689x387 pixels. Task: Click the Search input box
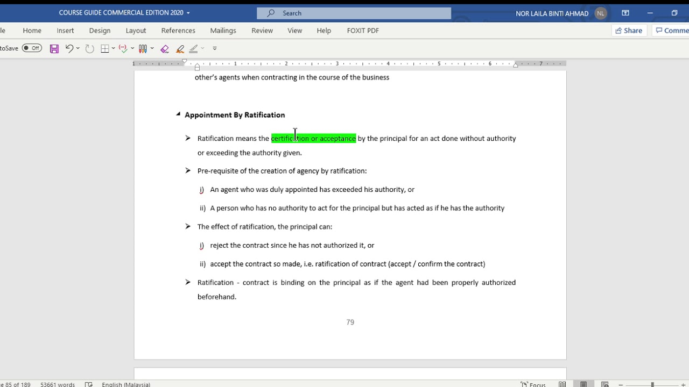click(354, 13)
